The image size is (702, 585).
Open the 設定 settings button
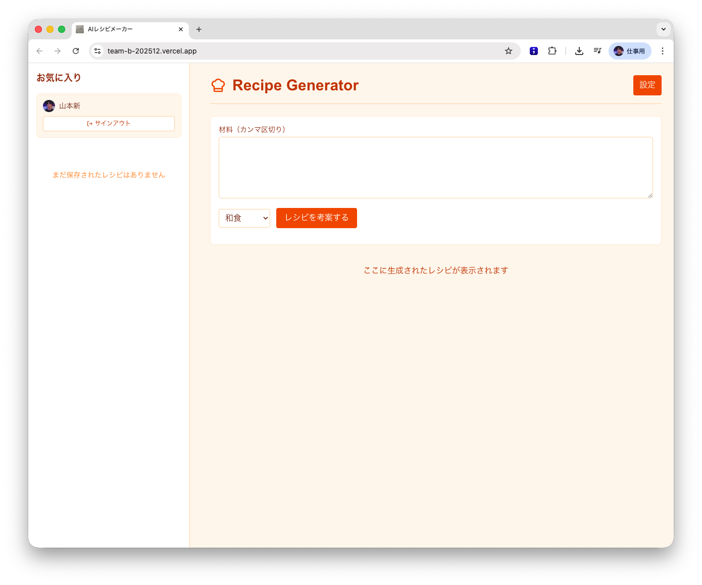(647, 85)
